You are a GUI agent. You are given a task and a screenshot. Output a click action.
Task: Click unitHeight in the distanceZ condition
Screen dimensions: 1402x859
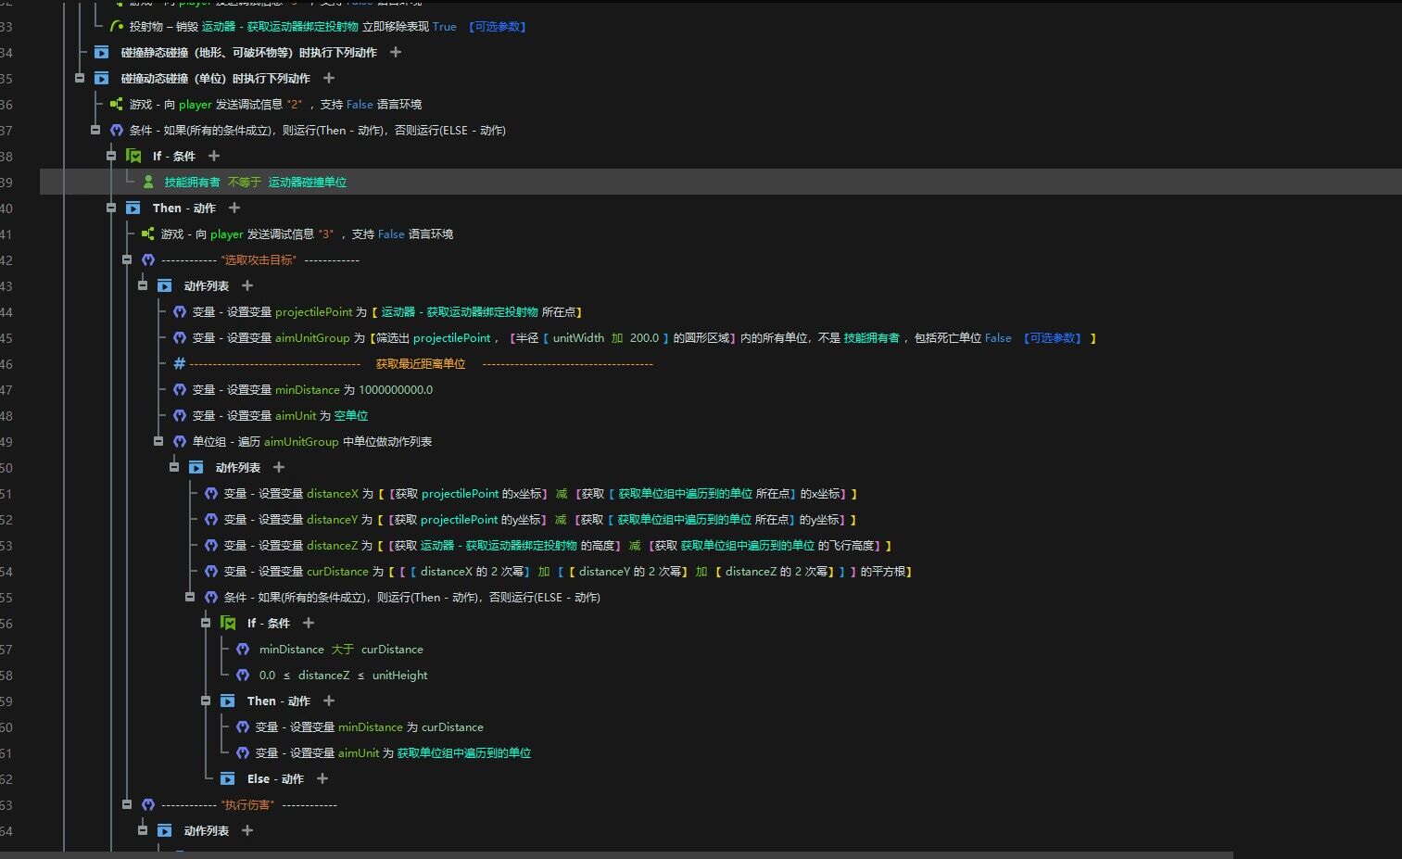tap(400, 675)
